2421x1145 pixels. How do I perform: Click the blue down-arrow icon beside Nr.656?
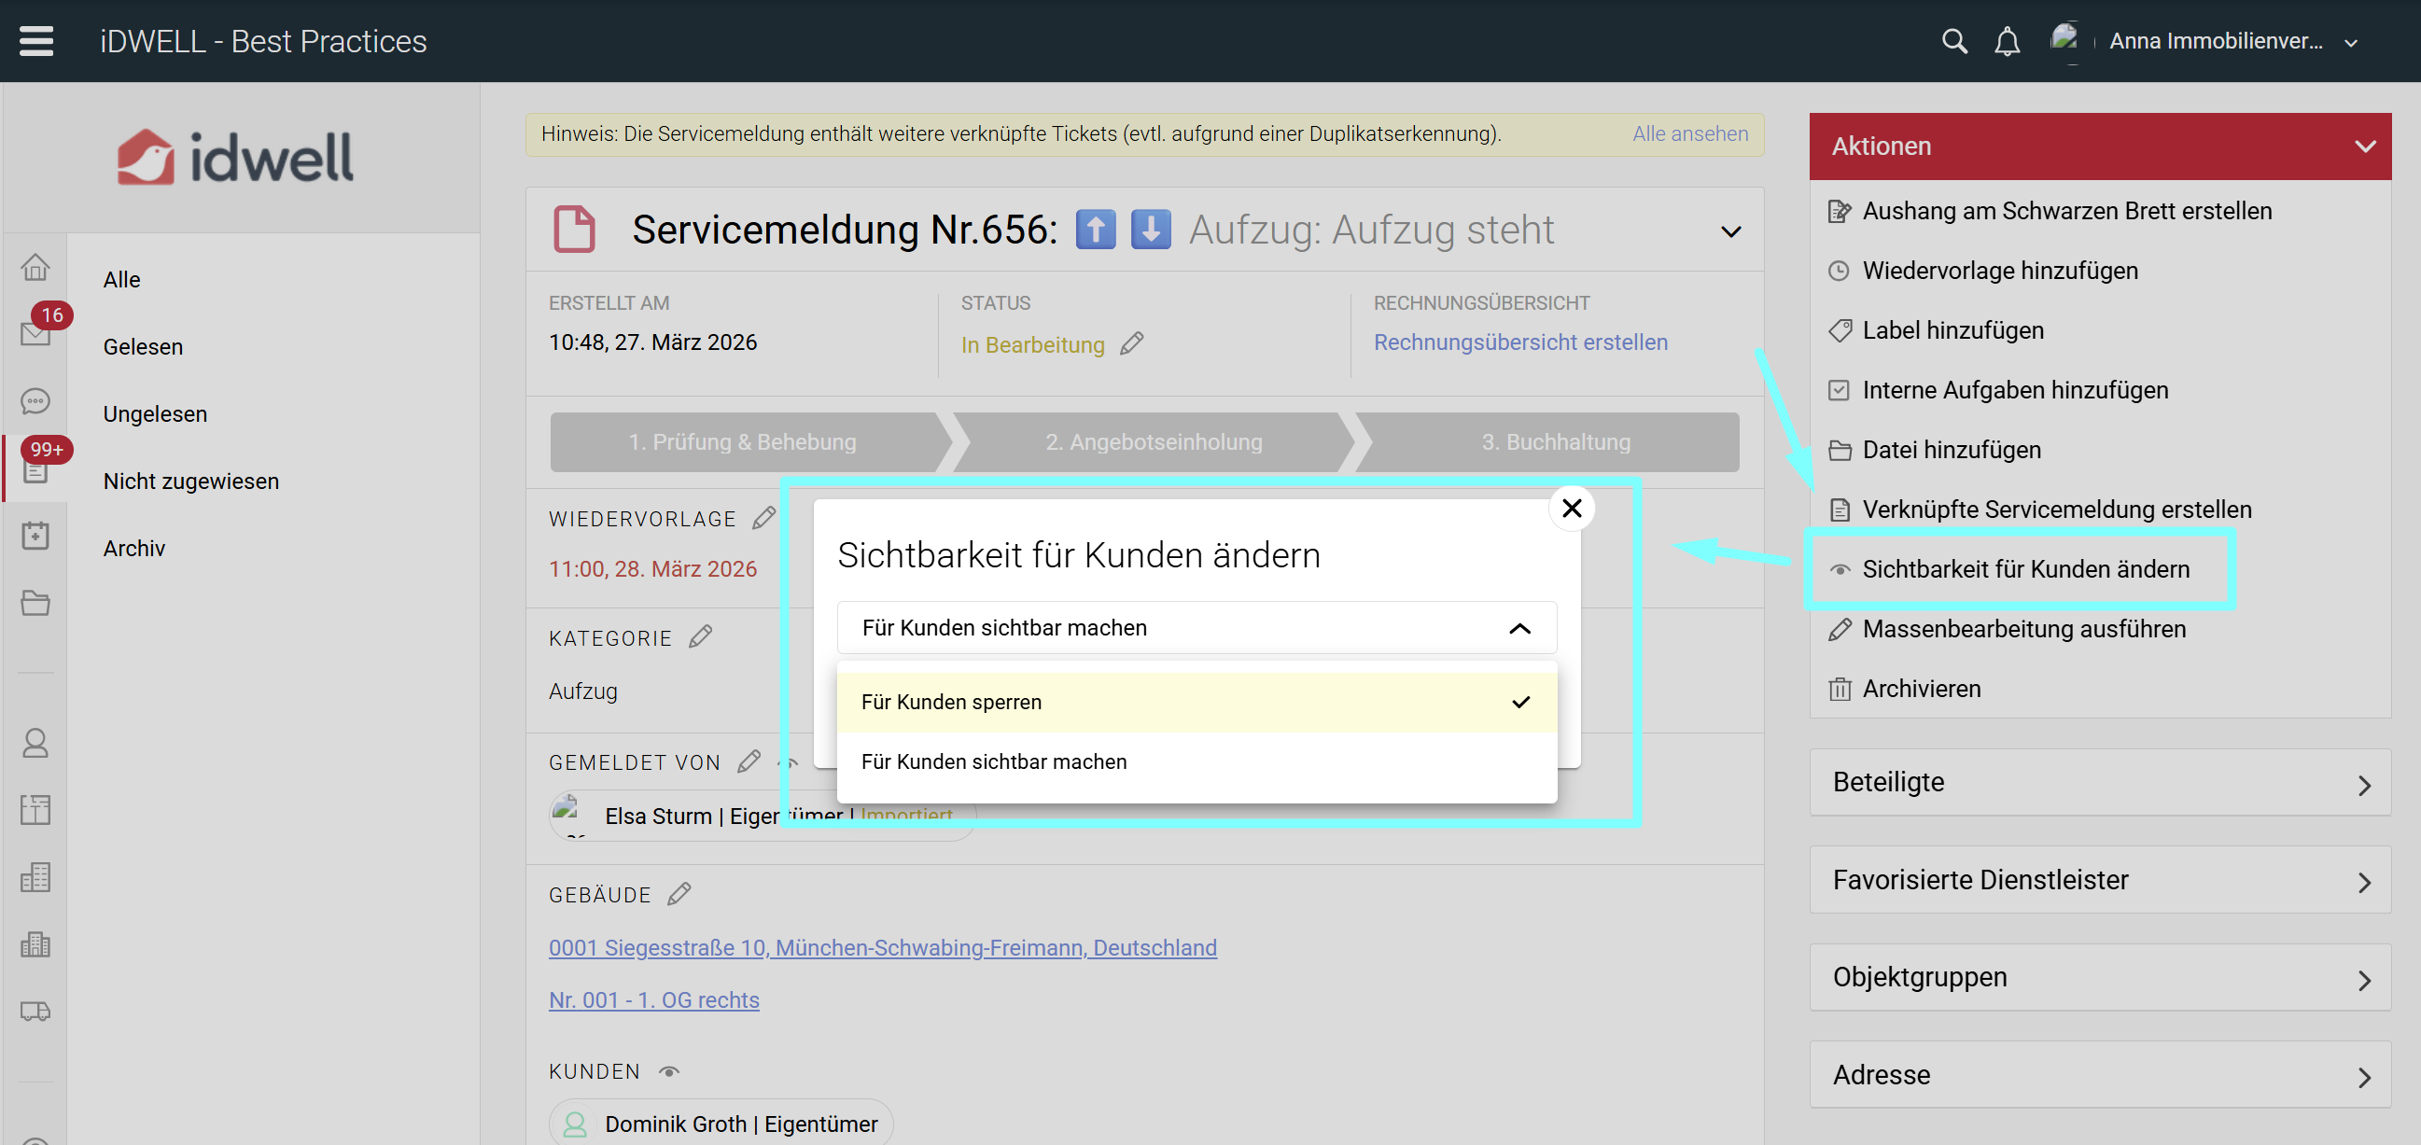pos(1151,230)
